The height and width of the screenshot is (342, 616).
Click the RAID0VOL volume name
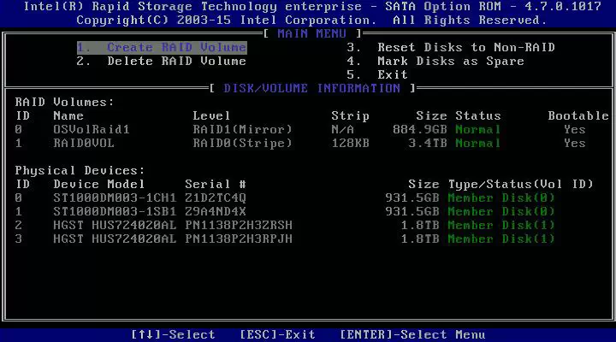coord(84,144)
